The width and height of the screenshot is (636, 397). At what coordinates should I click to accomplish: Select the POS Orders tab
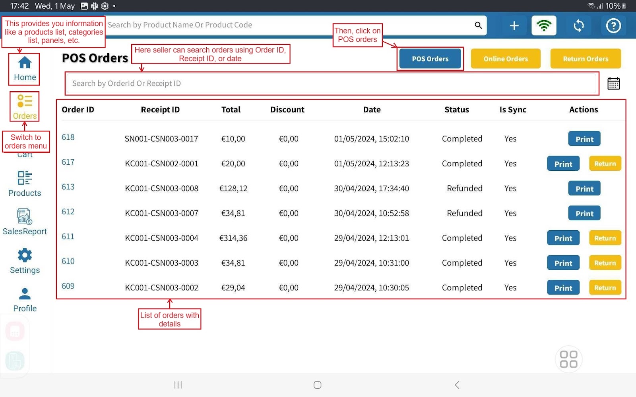(430, 59)
